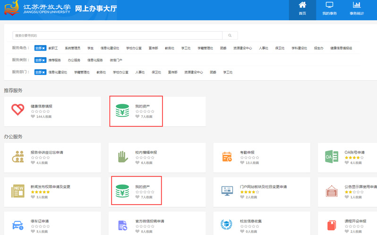Filter services by 教职工 role
The image size is (377, 235).
pyautogui.click(x=53, y=48)
